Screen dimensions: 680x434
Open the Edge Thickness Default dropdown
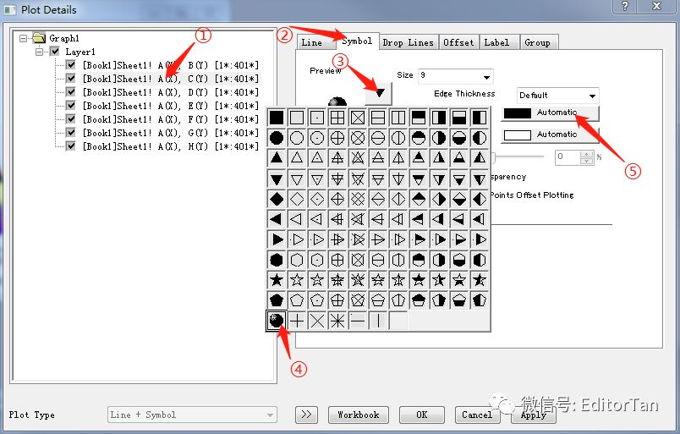coord(592,96)
